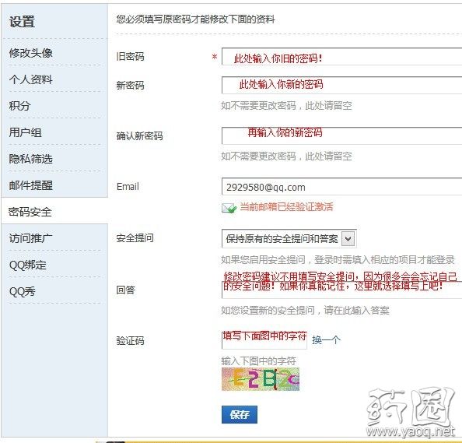The width and height of the screenshot is (462, 443).
Task: Click the 设置 heading
Action: coord(22,22)
